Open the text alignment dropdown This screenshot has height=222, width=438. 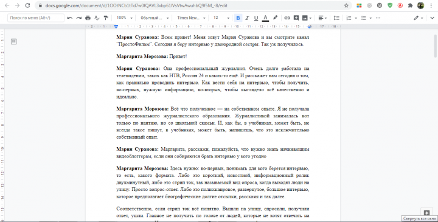pos(322,18)
